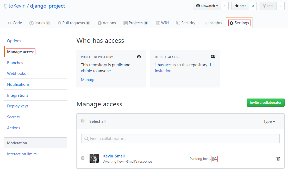Open the Insights tab
Viewport: 288px width, 171px height.
point(212,23)
